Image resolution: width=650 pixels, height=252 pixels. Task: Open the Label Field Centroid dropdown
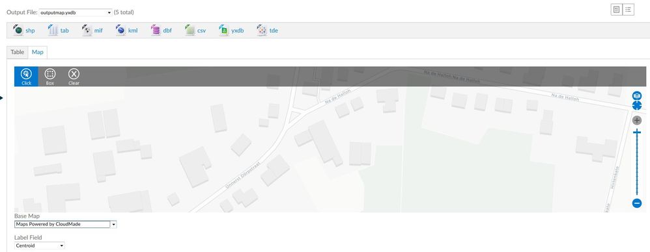coord(39,246)
